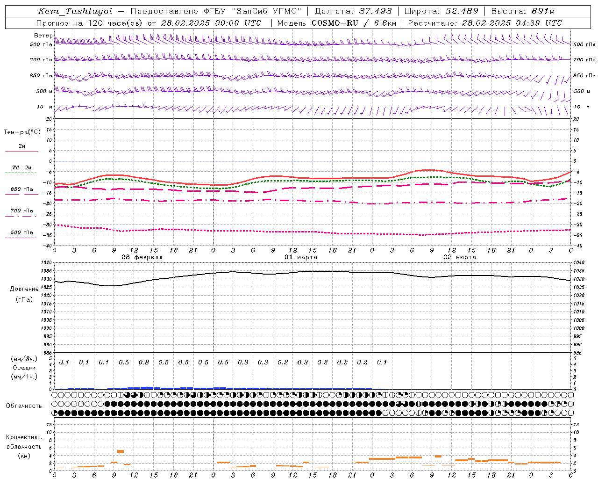Click the '500 м' wind level label on the left
This screenshot has height=479, width=598.
pyautogui.click(x=44, y=91)
